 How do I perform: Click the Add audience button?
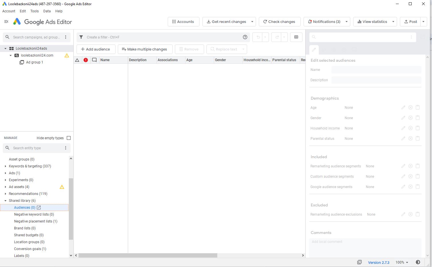96,49
